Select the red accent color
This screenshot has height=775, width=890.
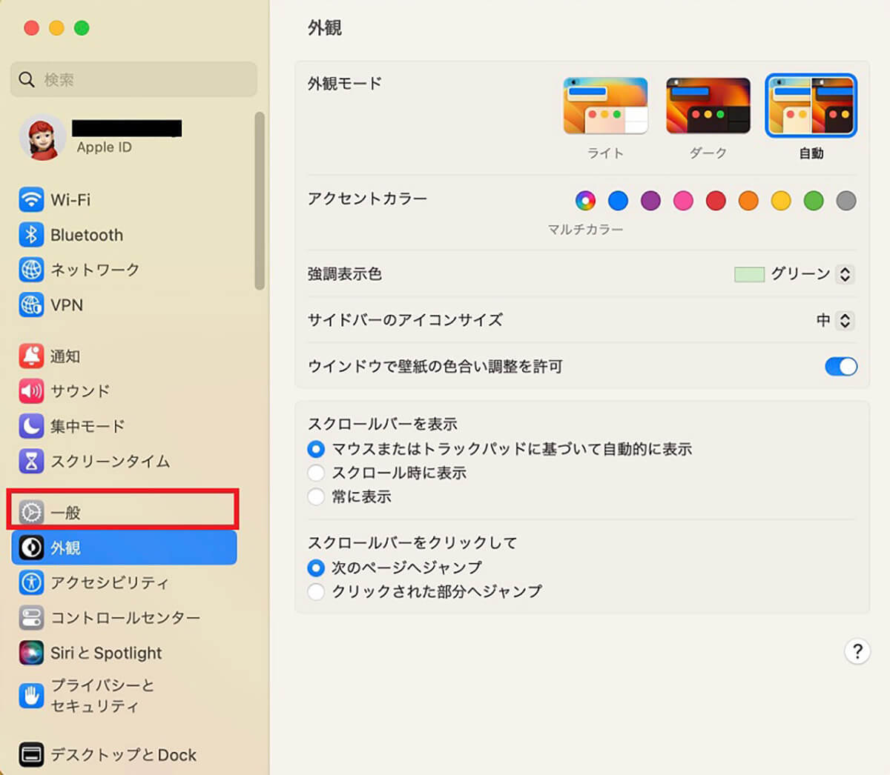tap(716, 200)
